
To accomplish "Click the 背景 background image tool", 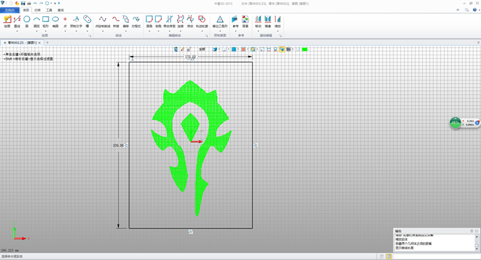I will (245, 22).
